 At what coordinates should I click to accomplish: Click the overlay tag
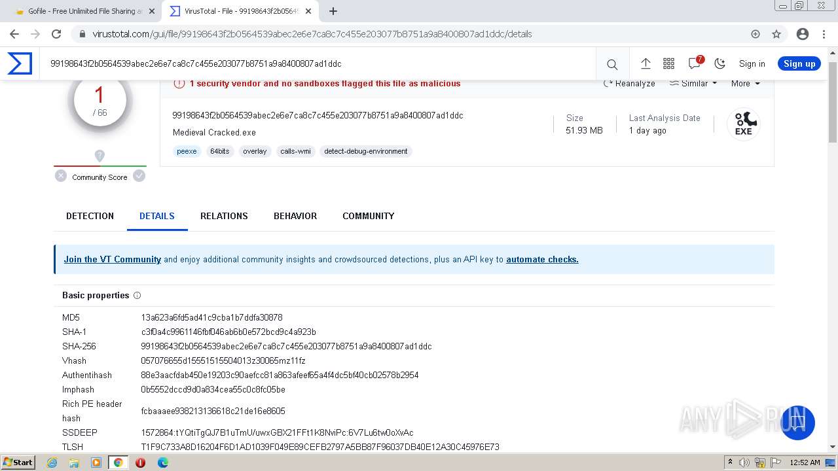255,151
